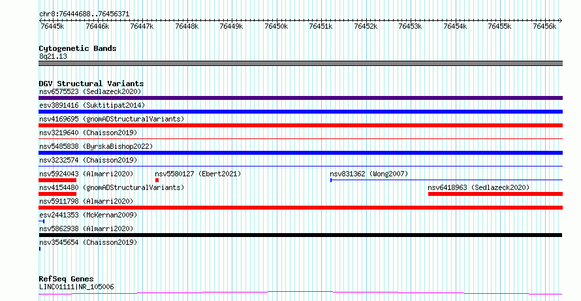The width and height of the screenshot is (581, 301).
Task: Click the short red nsv4154480 variant bar
Action: (57, 194)
